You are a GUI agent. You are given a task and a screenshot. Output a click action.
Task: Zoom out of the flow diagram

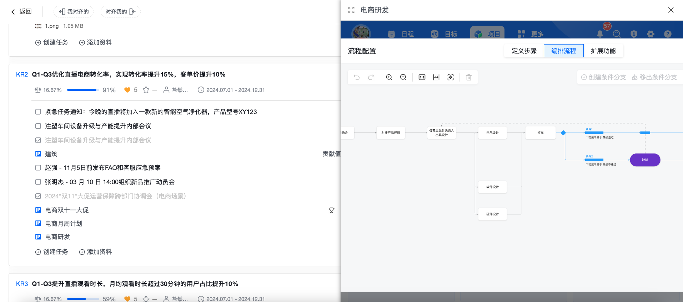[403, 77]
